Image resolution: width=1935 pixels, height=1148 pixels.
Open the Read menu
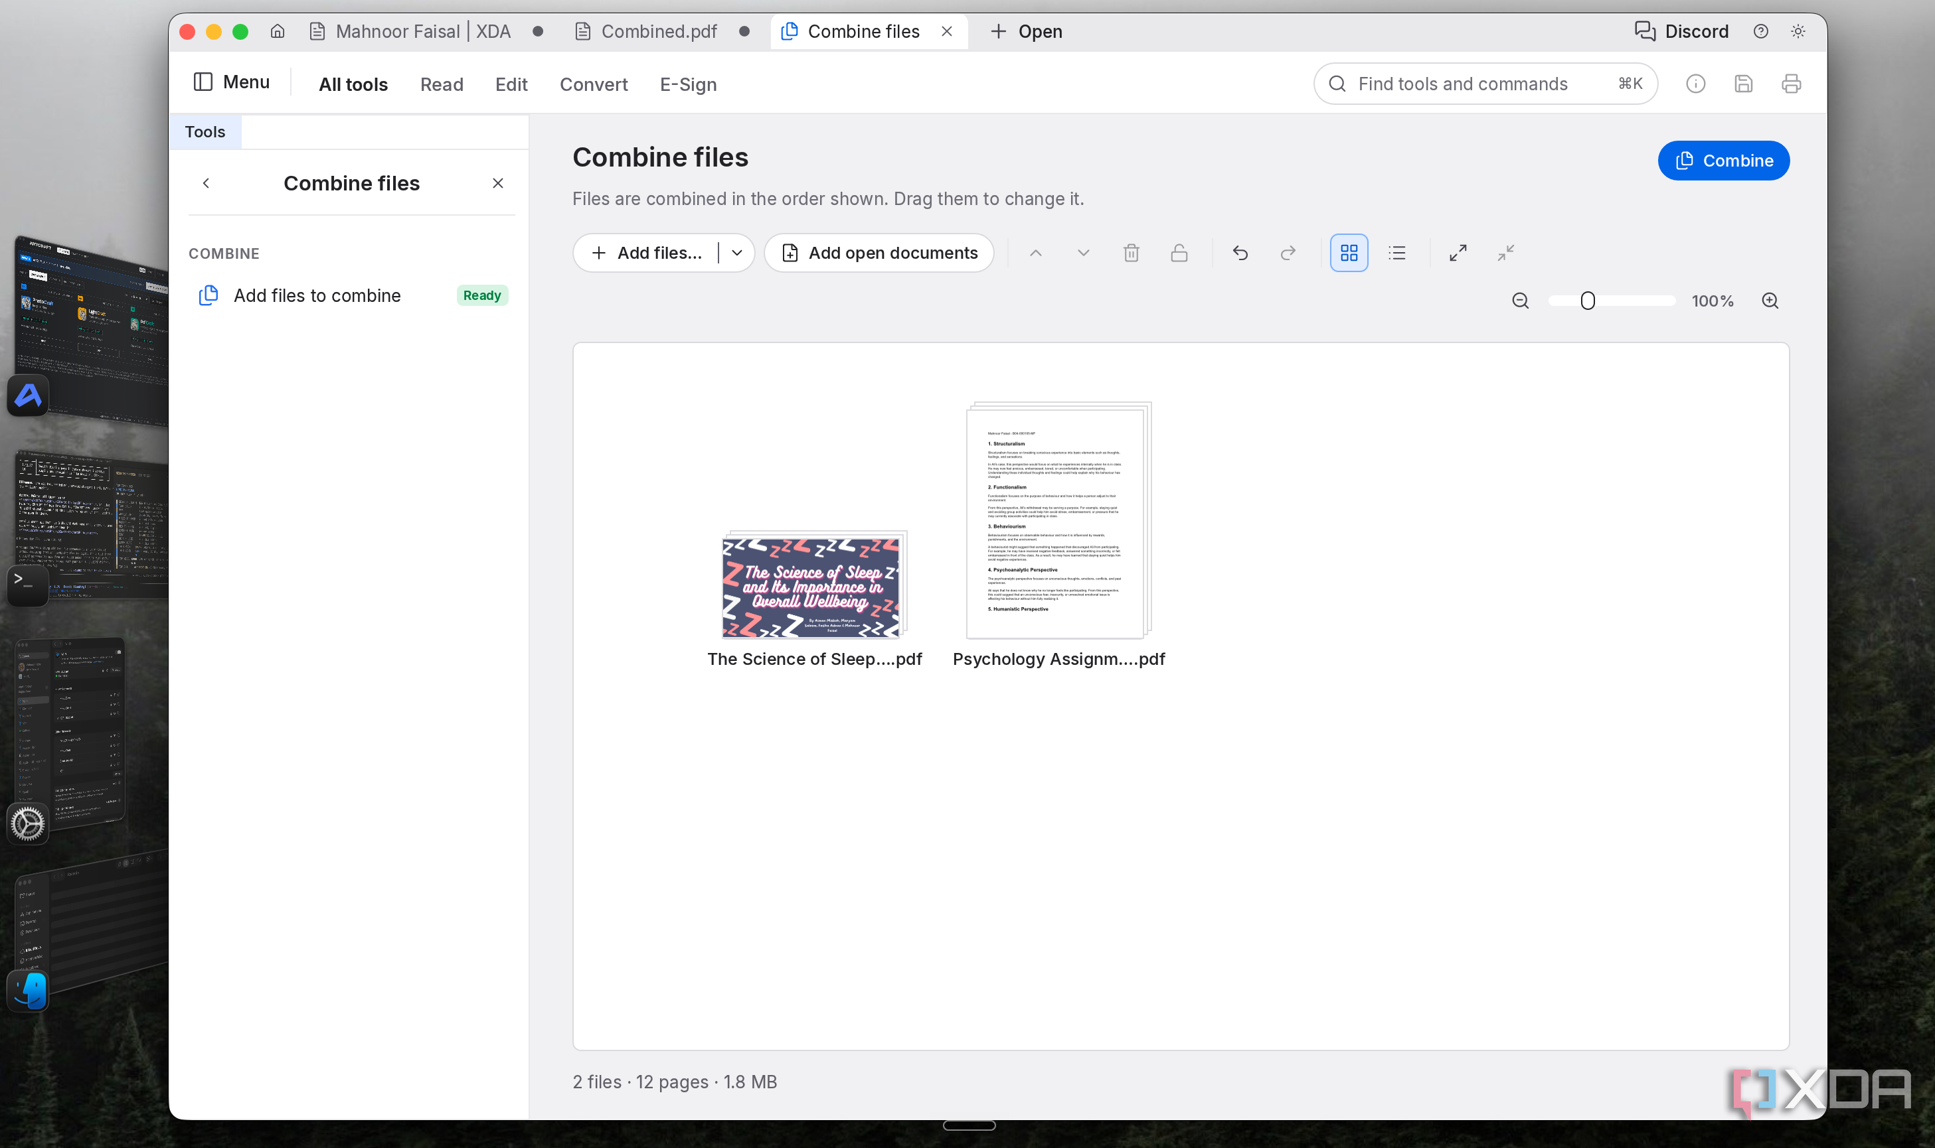(442, 84)
